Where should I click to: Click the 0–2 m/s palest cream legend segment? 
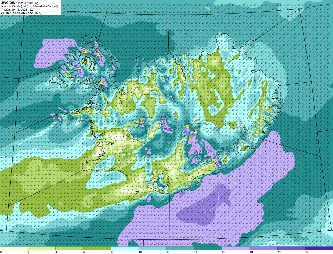[14, 248]
